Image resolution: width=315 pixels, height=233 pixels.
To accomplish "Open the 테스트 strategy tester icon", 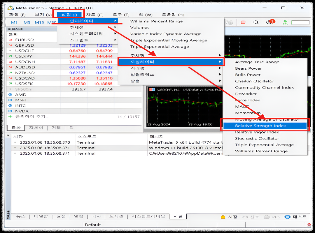I will click(288, 217).
